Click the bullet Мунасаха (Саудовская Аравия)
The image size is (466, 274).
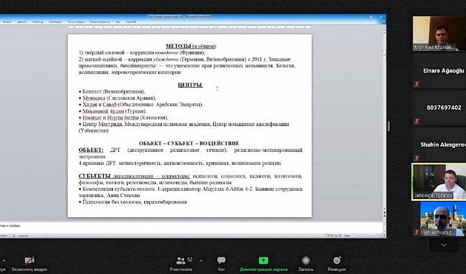pos(118,98)
